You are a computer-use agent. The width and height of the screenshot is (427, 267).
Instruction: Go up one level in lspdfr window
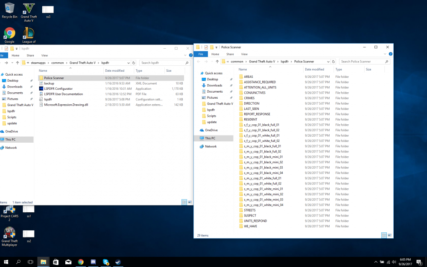click(x=18, y=63)
